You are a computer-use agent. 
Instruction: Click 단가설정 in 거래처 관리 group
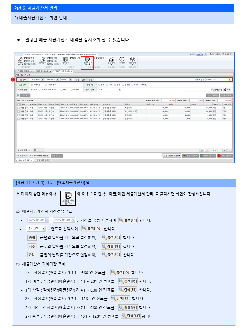point(29,61)
